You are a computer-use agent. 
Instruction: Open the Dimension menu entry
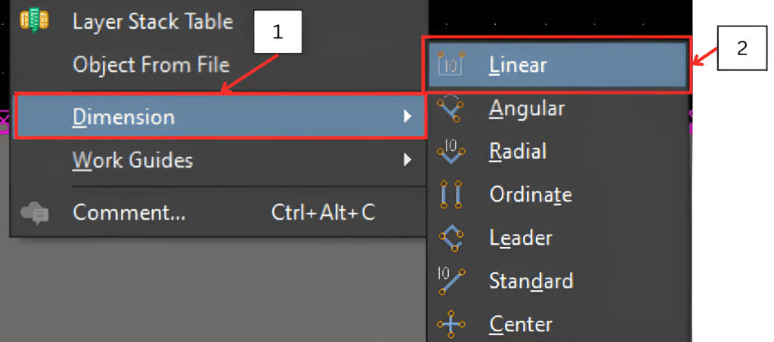(124, 116)
